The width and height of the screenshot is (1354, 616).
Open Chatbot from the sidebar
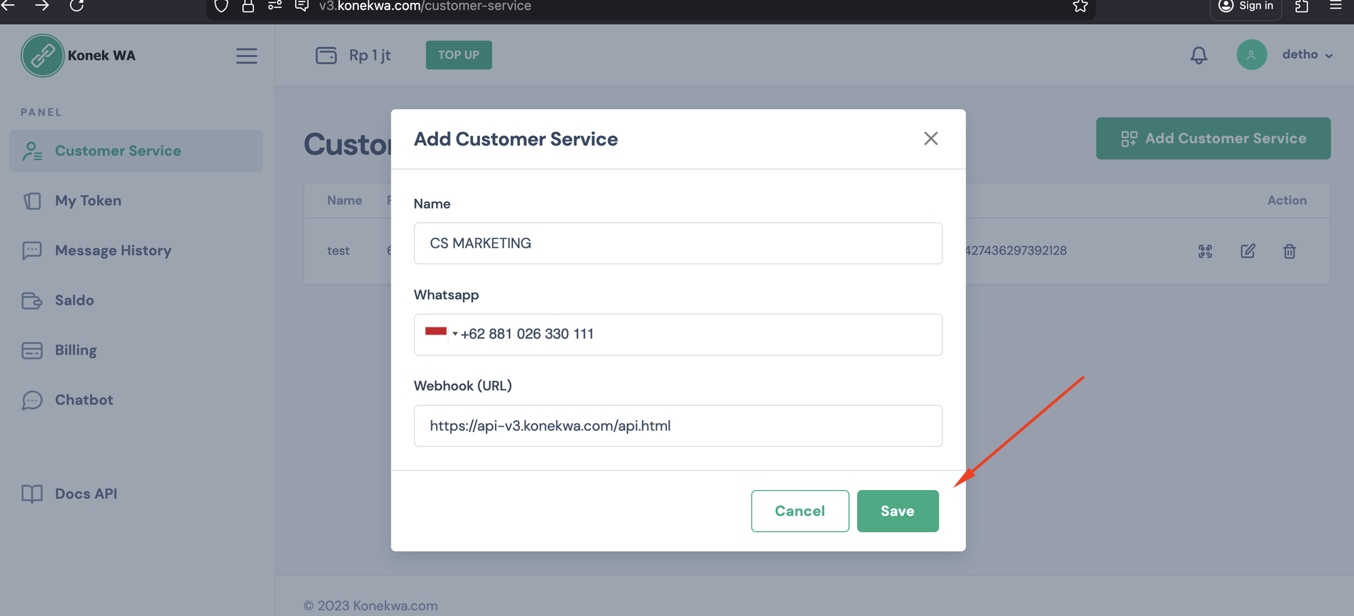click(x=84, y=400)
